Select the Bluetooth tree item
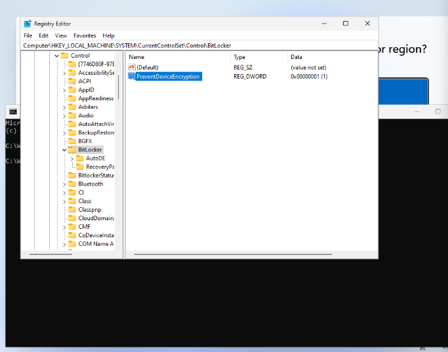The height and width of the screenshot is (352, 448). click(91, 184)
